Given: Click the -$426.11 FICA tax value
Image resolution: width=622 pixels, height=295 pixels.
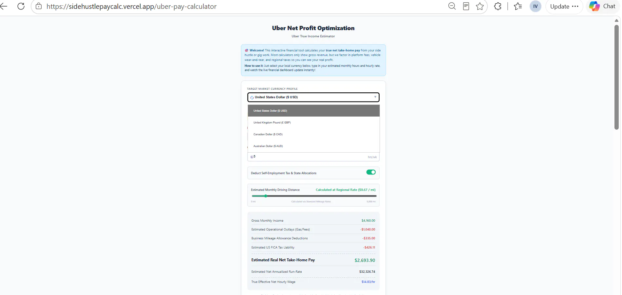Looking at the screenshot, I should pyautogui.click(x=369, y=248).
